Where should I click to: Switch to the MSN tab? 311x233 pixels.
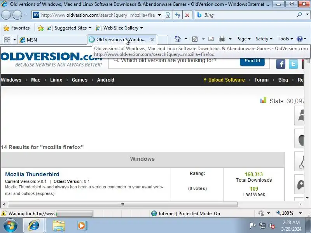pyautogui.click(x=52, y=40)
